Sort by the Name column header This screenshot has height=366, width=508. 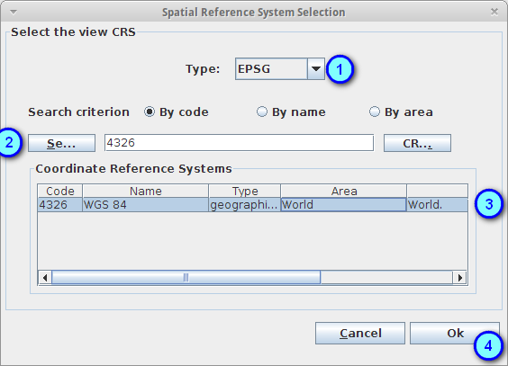(146, 191)
